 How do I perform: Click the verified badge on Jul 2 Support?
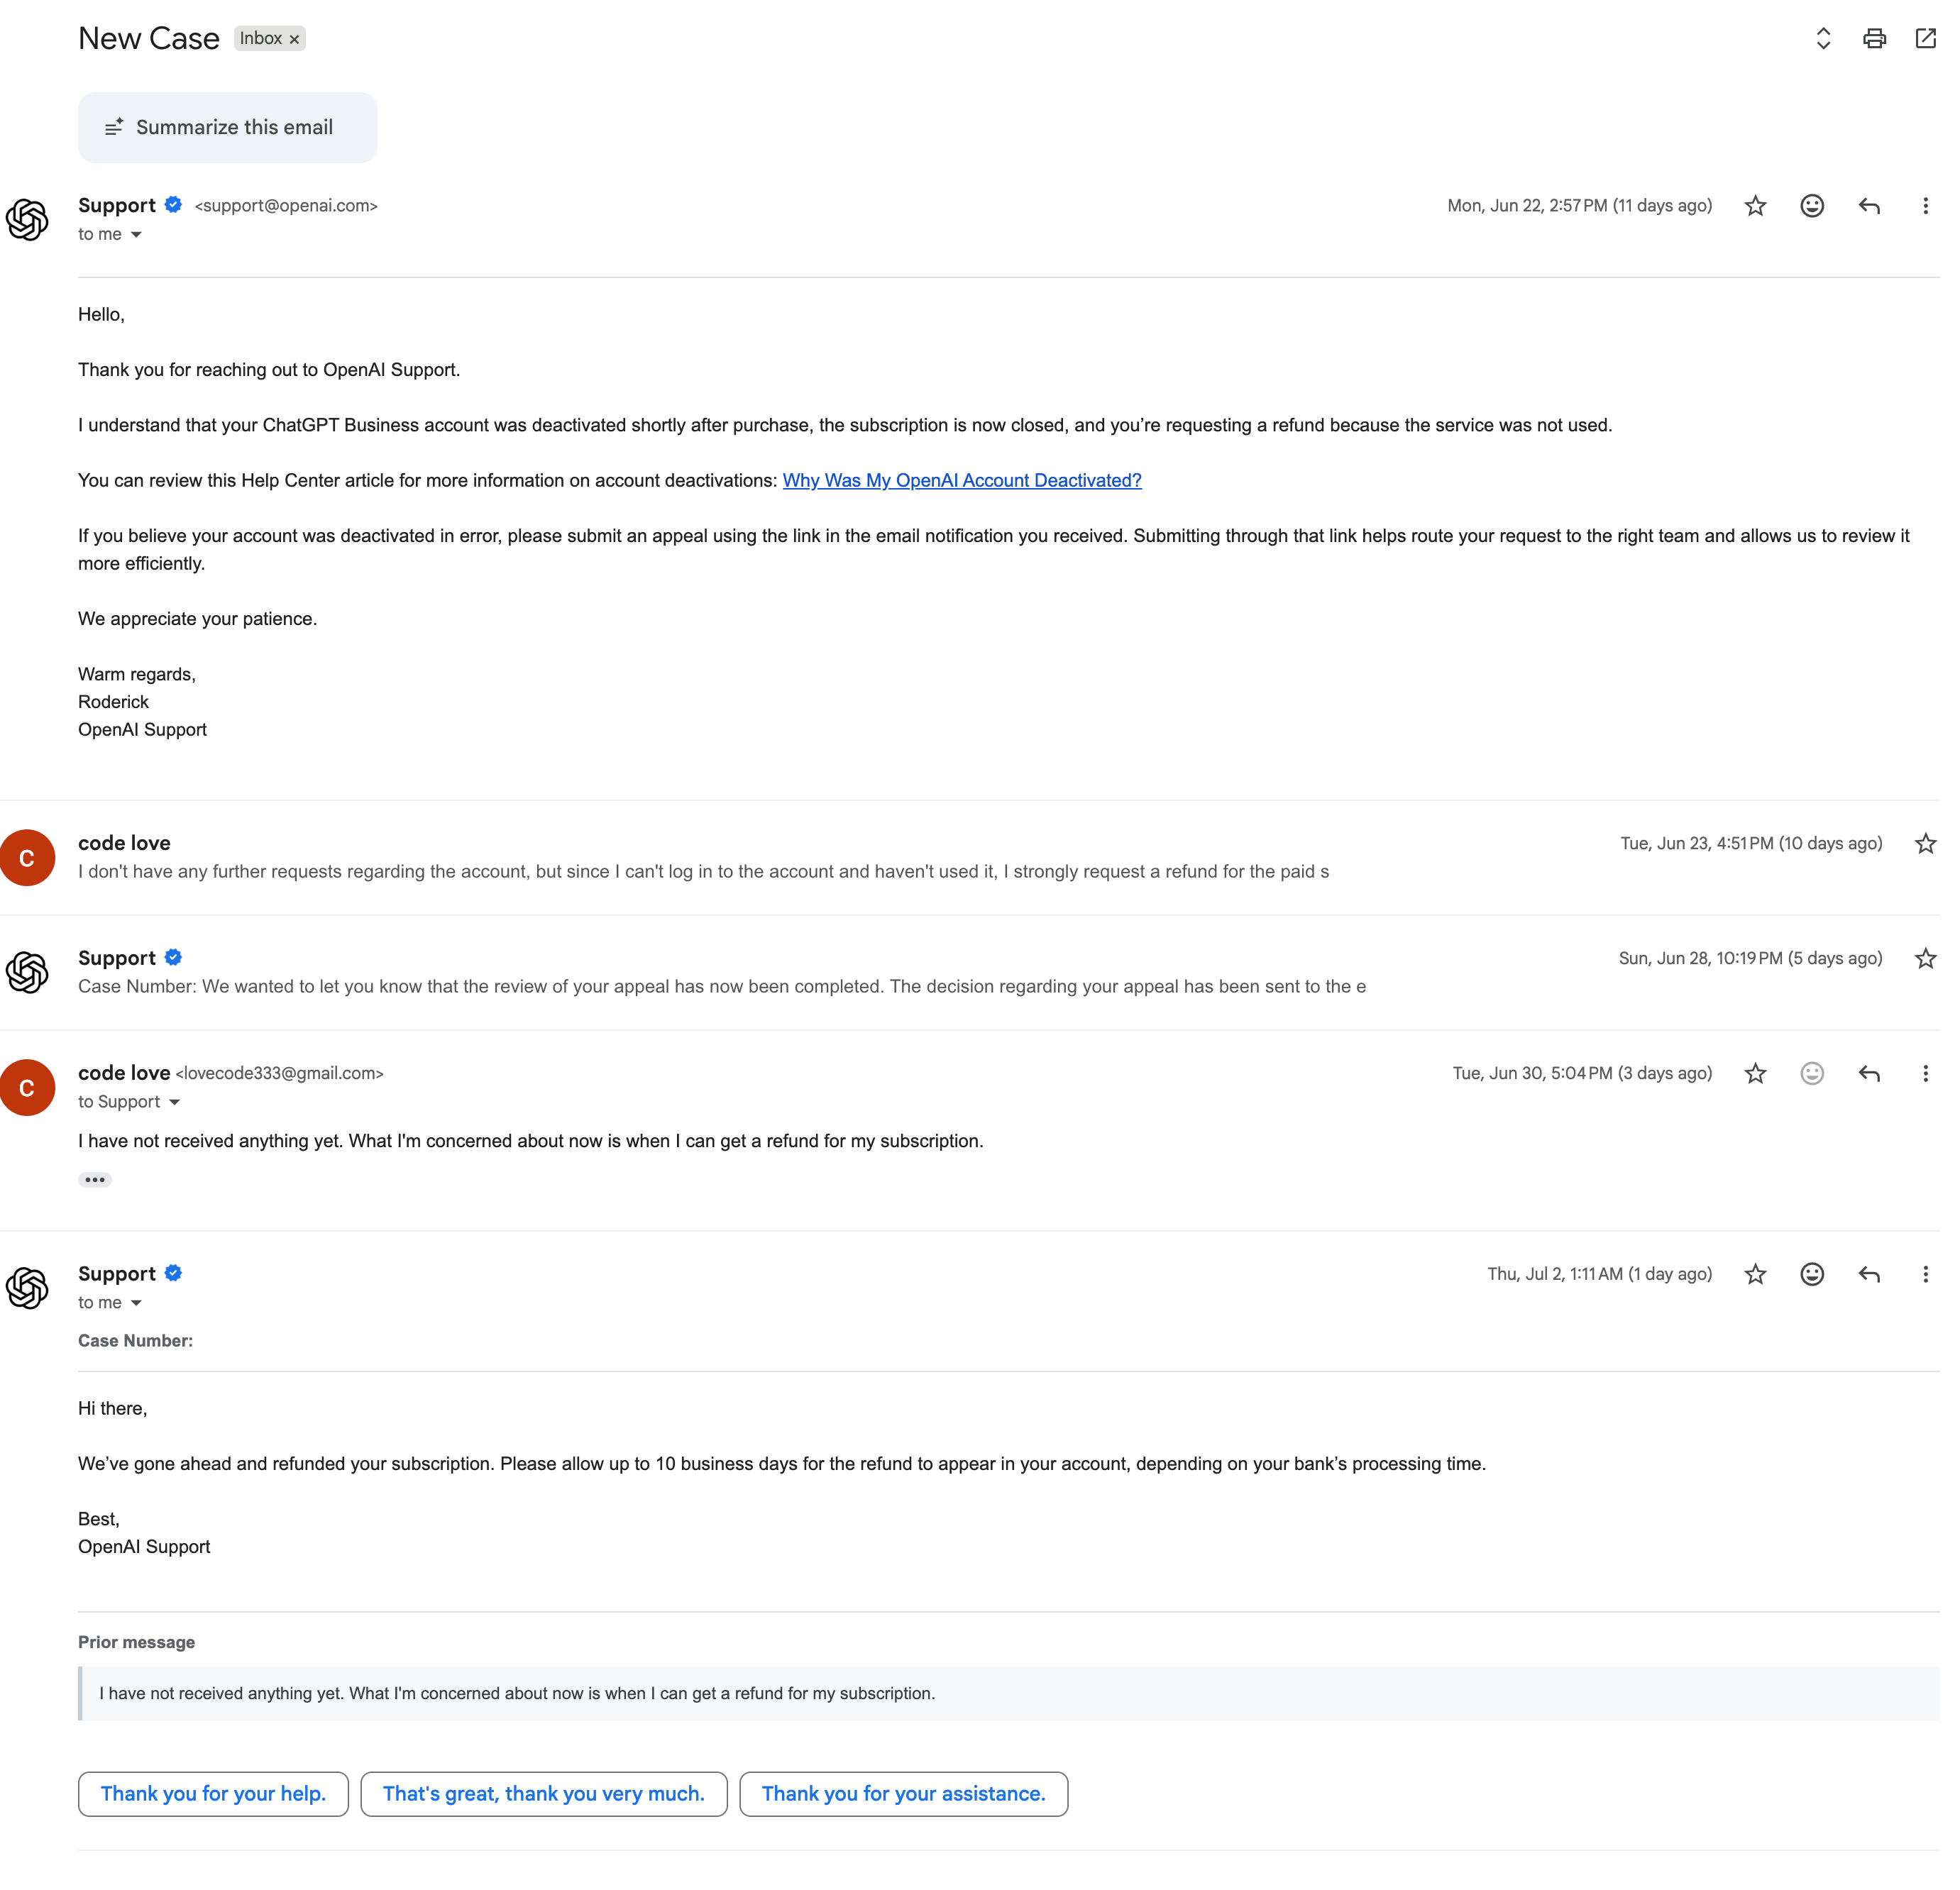click(173, 1273)
